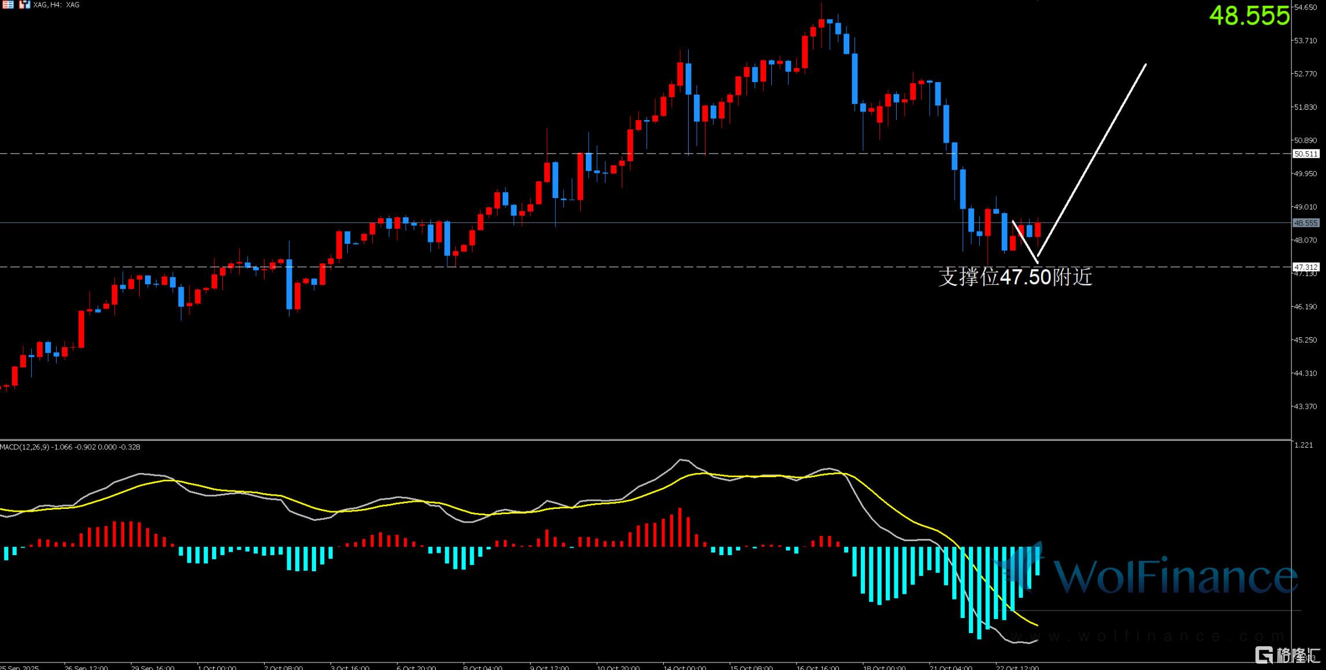Click the large green 48.555 price

point(1249,16)
